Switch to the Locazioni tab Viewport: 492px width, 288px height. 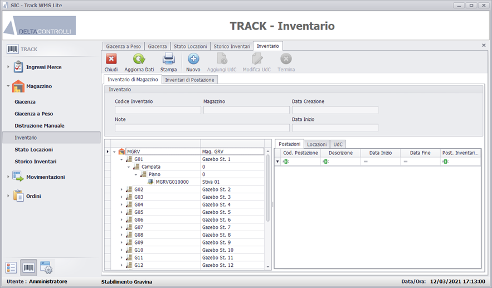point(317,144)
